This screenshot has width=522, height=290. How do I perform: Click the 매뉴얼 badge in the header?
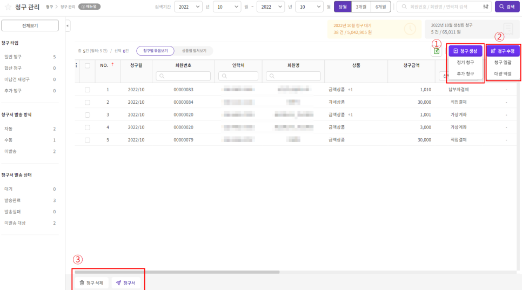89,6
